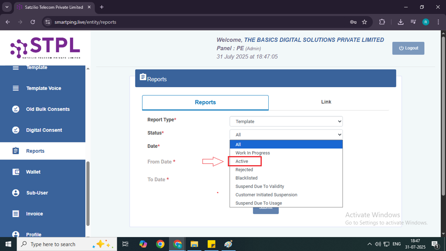Select Work In Progress status option
The height and width of the screenshot is (251, 446).
286,153
